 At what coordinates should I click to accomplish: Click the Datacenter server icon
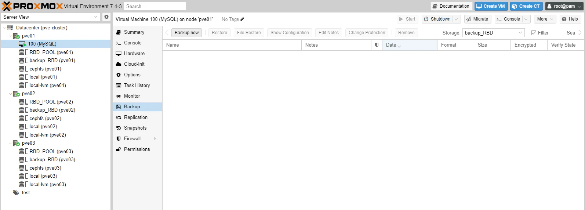10,28
